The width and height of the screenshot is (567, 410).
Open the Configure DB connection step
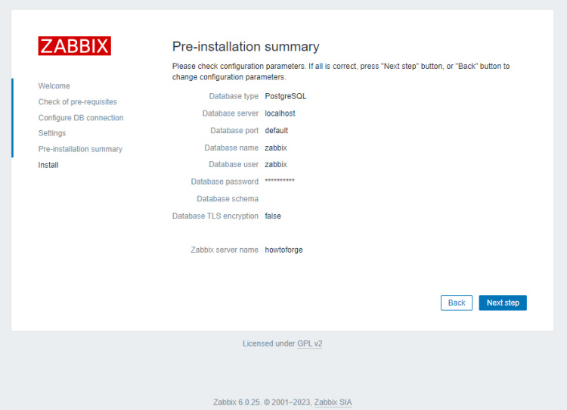pos(80,118)
